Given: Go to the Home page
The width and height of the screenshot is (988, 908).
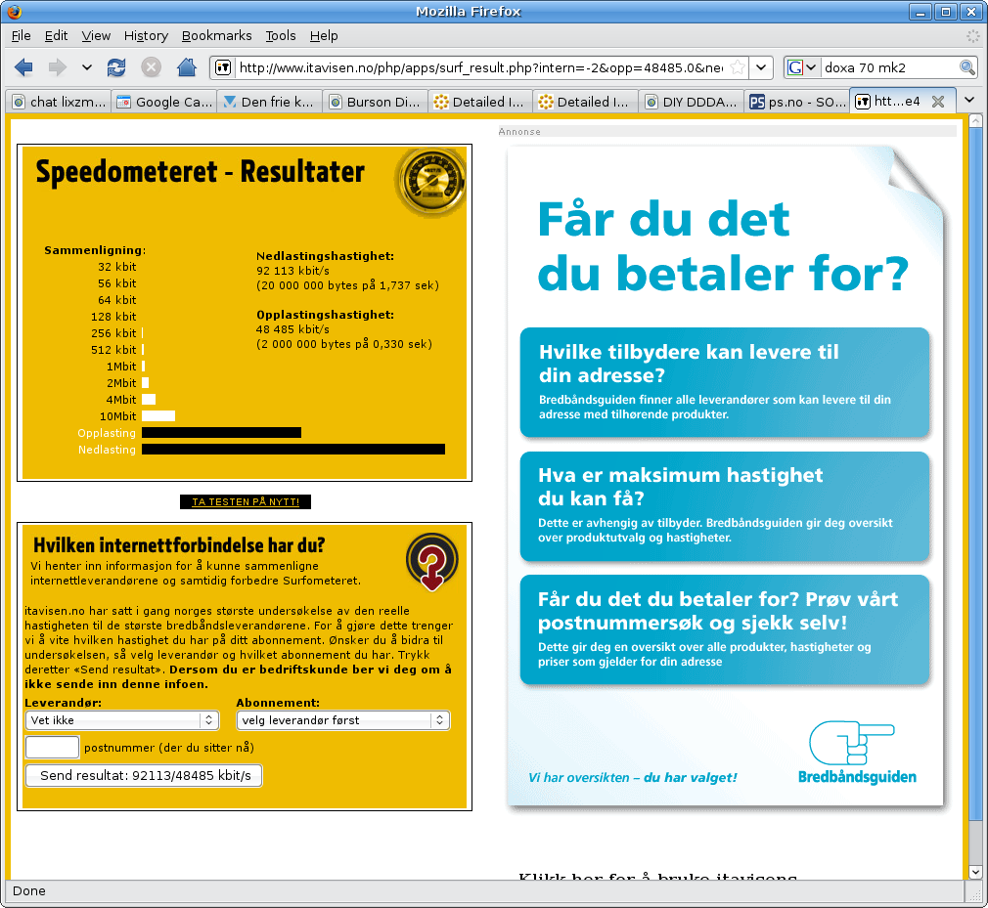Looking at the screenshot, I should (x=186, y=67).
